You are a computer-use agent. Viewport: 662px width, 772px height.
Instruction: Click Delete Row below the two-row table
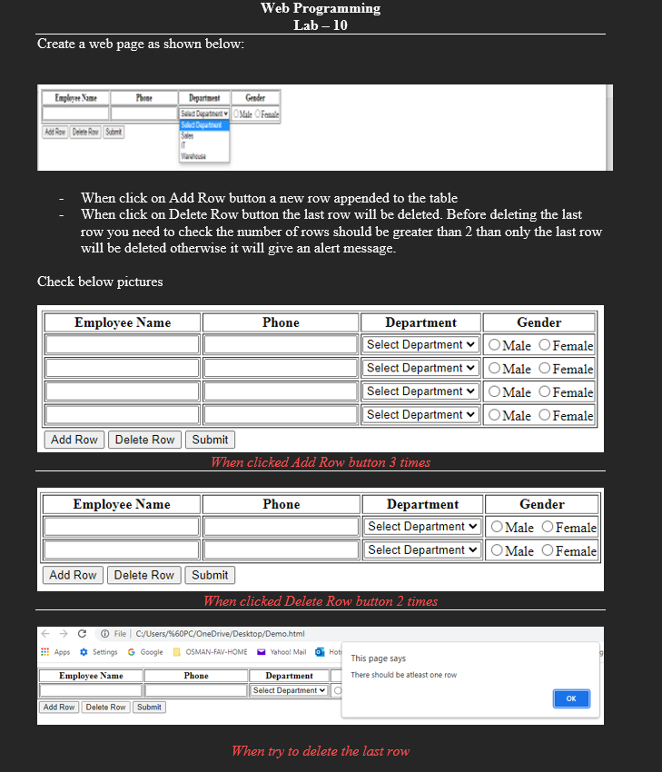[x=144, y=575]
